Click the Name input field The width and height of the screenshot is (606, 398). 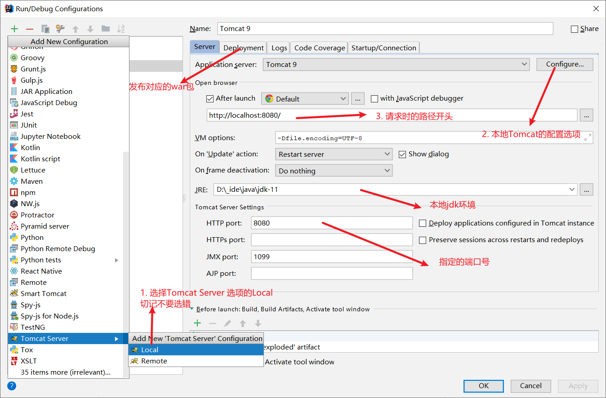point(385,28)
